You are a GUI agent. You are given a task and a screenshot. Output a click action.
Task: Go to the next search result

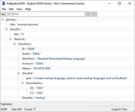(x=94, y=14)
